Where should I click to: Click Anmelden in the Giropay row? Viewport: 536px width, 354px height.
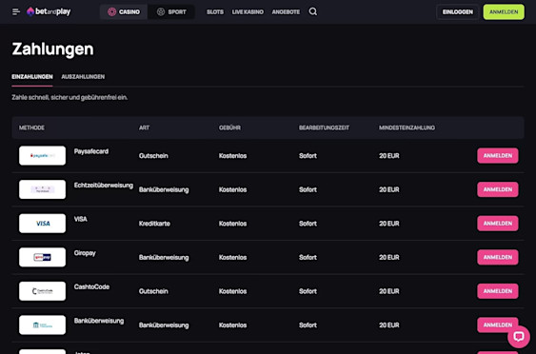pos(498,257)
